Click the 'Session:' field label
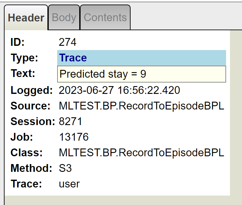Screen dimensions: 242x205 (33, 122)
